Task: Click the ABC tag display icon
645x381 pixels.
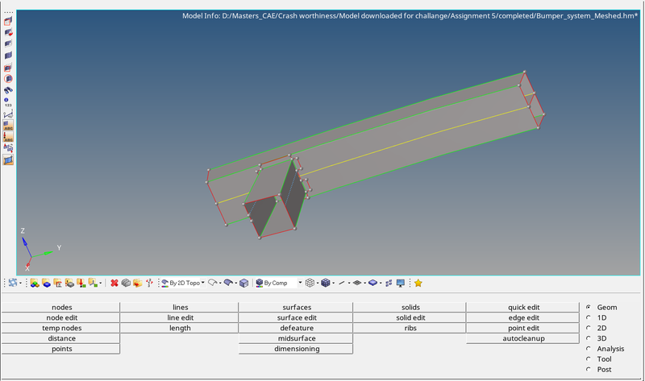Action: [x=8, y=126]
